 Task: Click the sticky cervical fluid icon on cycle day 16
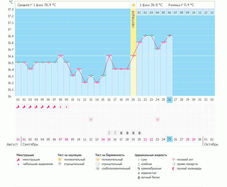point(109,133)
